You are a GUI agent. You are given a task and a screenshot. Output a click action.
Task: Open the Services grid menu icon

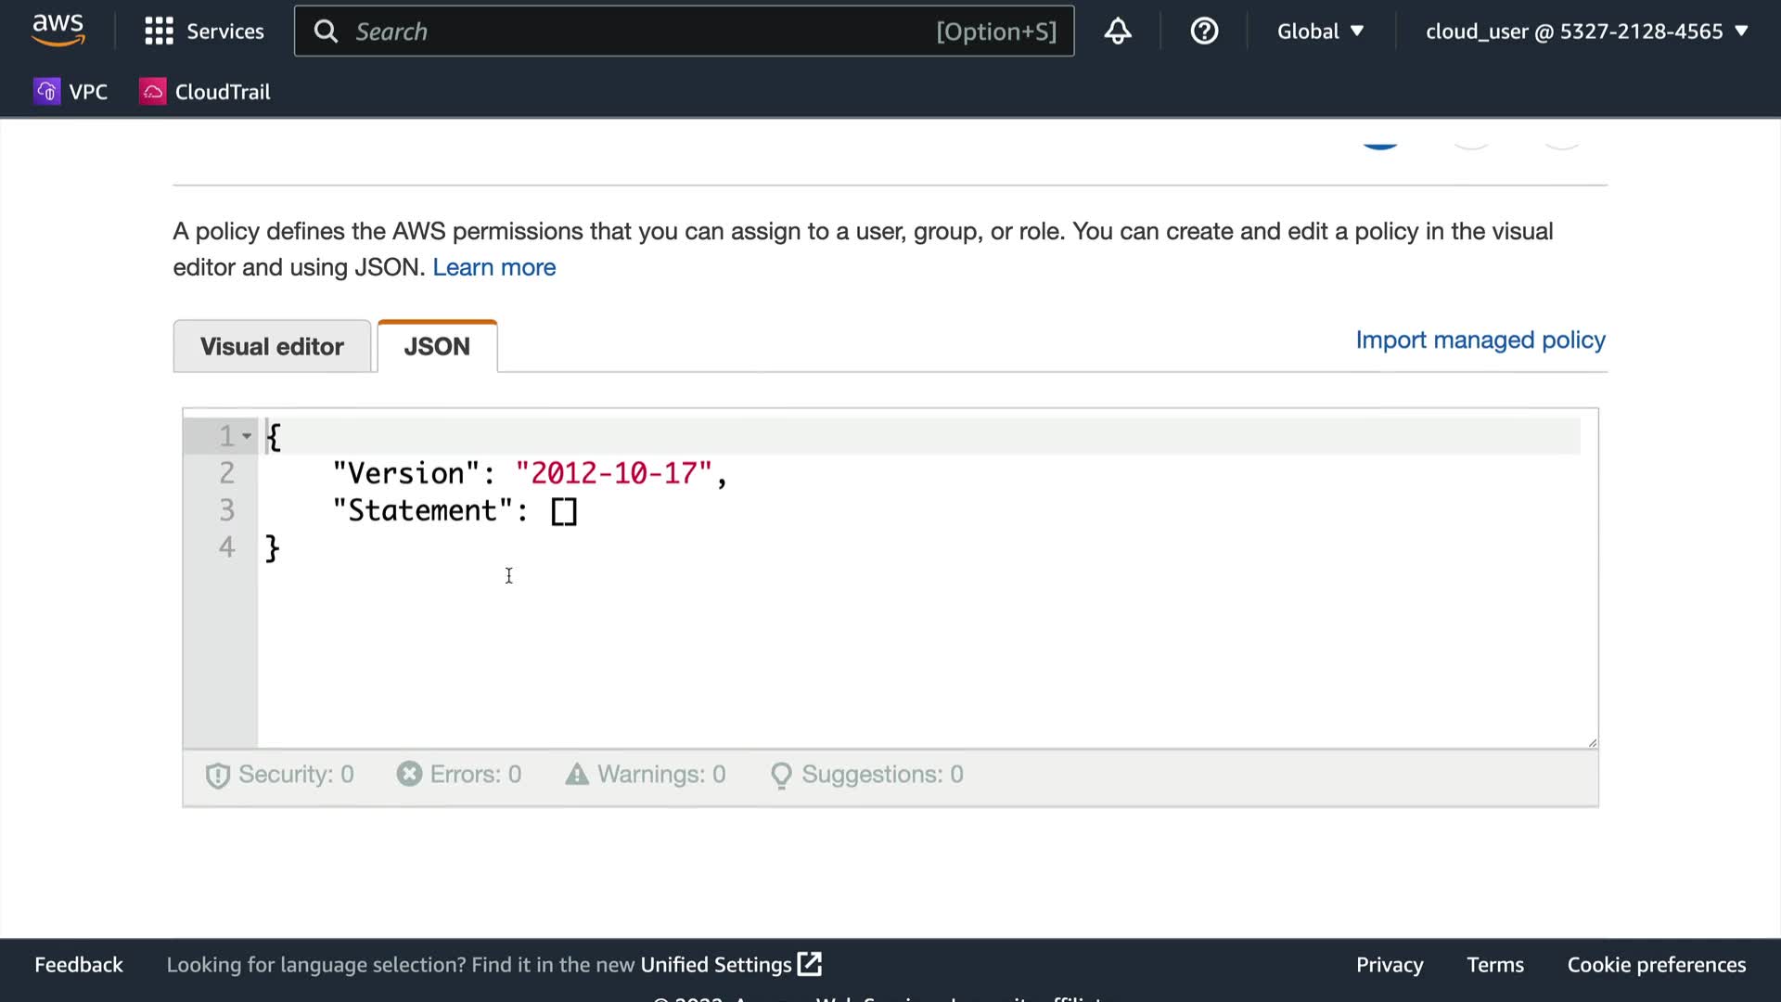[x=159, y=32]
